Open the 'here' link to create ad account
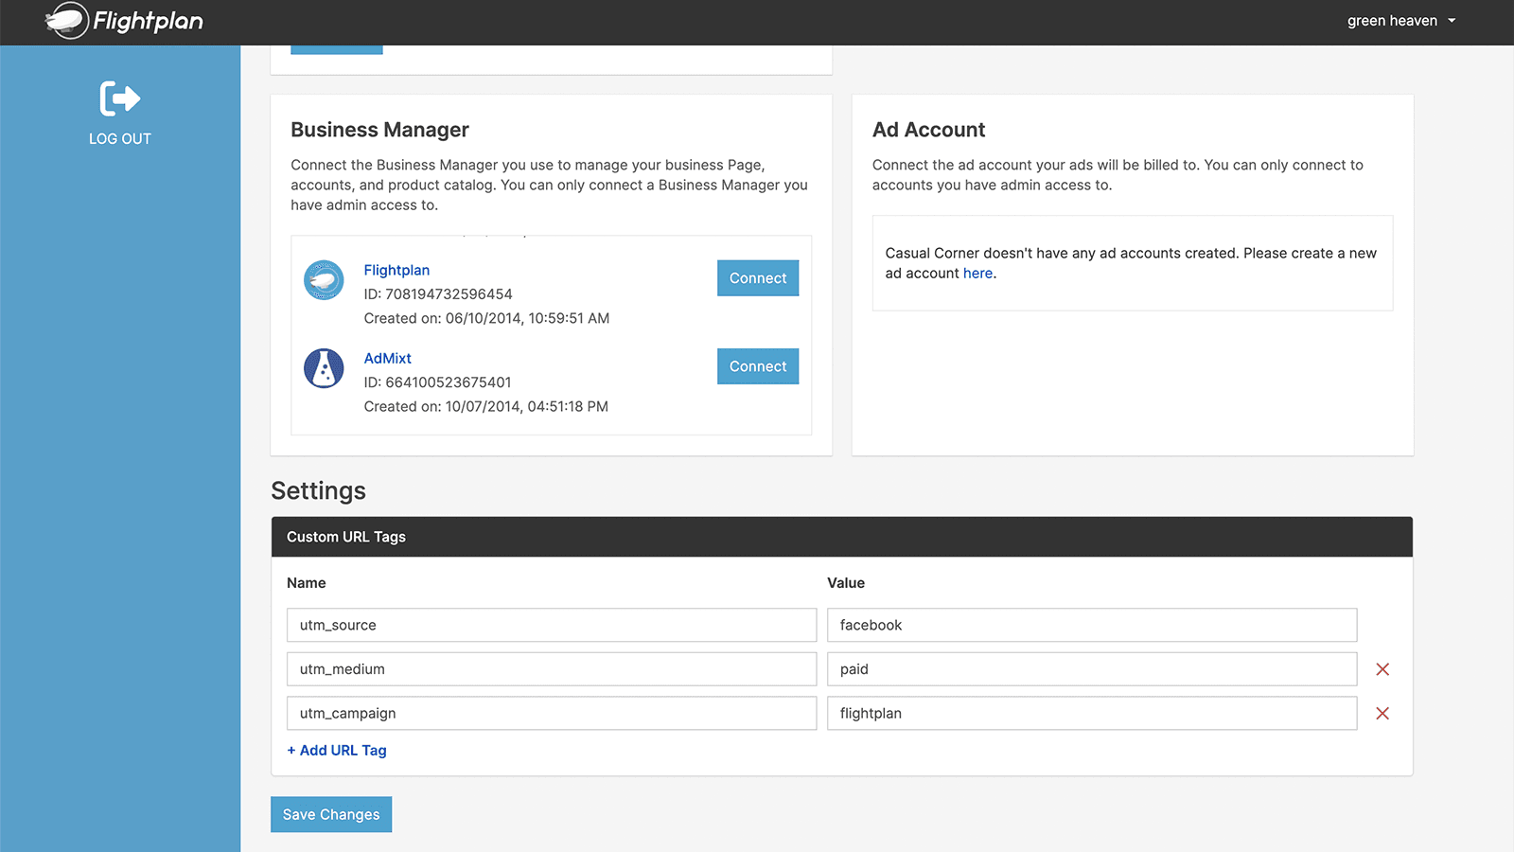Image resolution: width=1514 pixels, height=852 pixels. point(977,274)
